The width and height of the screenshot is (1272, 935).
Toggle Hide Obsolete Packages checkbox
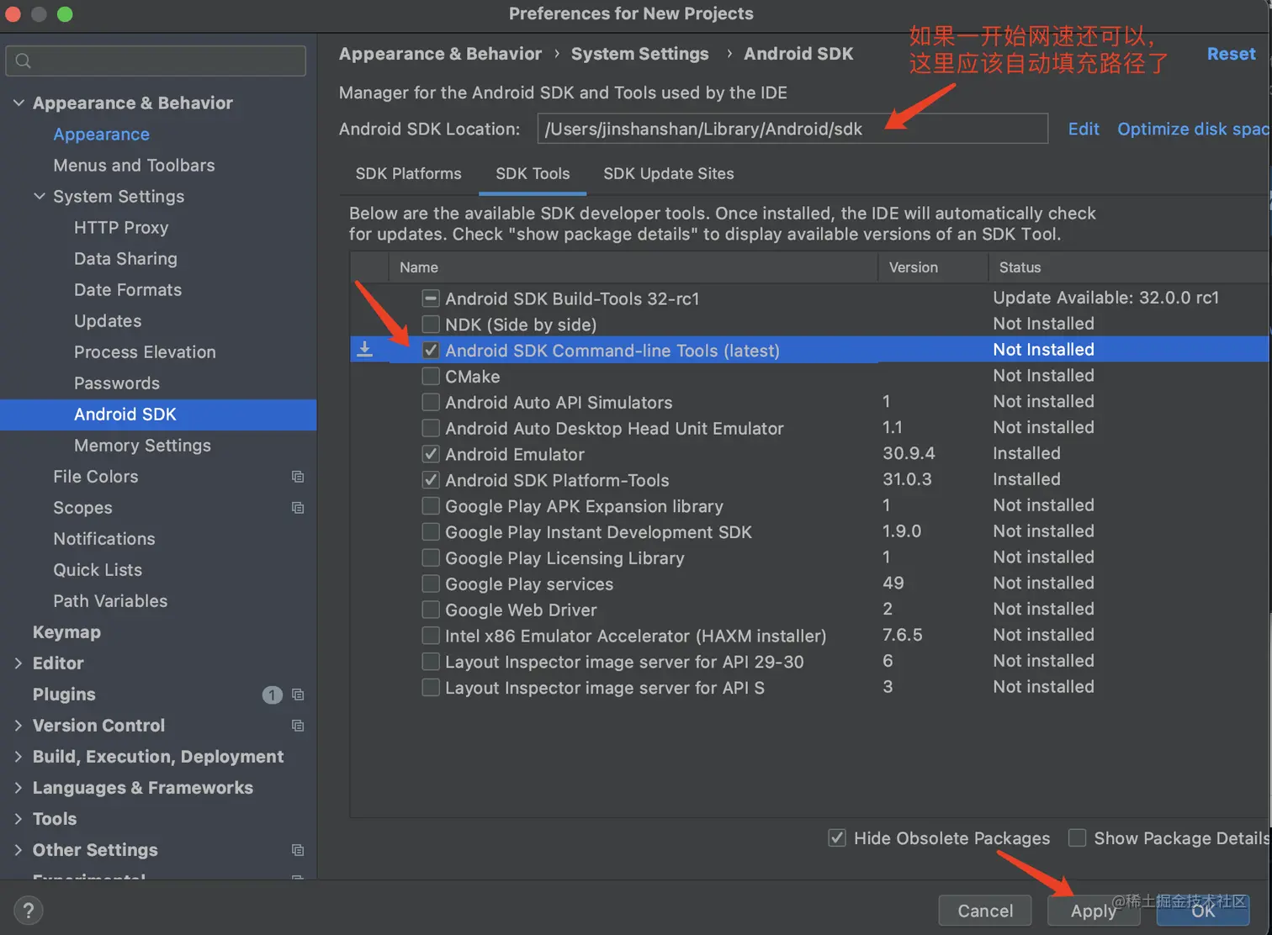point(837,838)
